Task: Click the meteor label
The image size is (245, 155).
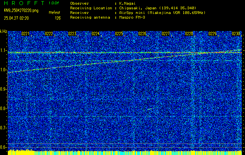Action: pos(55,12)
